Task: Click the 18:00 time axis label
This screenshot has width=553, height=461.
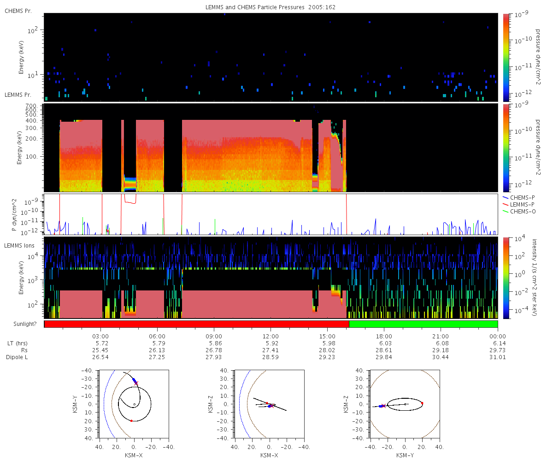Action: (384, 337)
